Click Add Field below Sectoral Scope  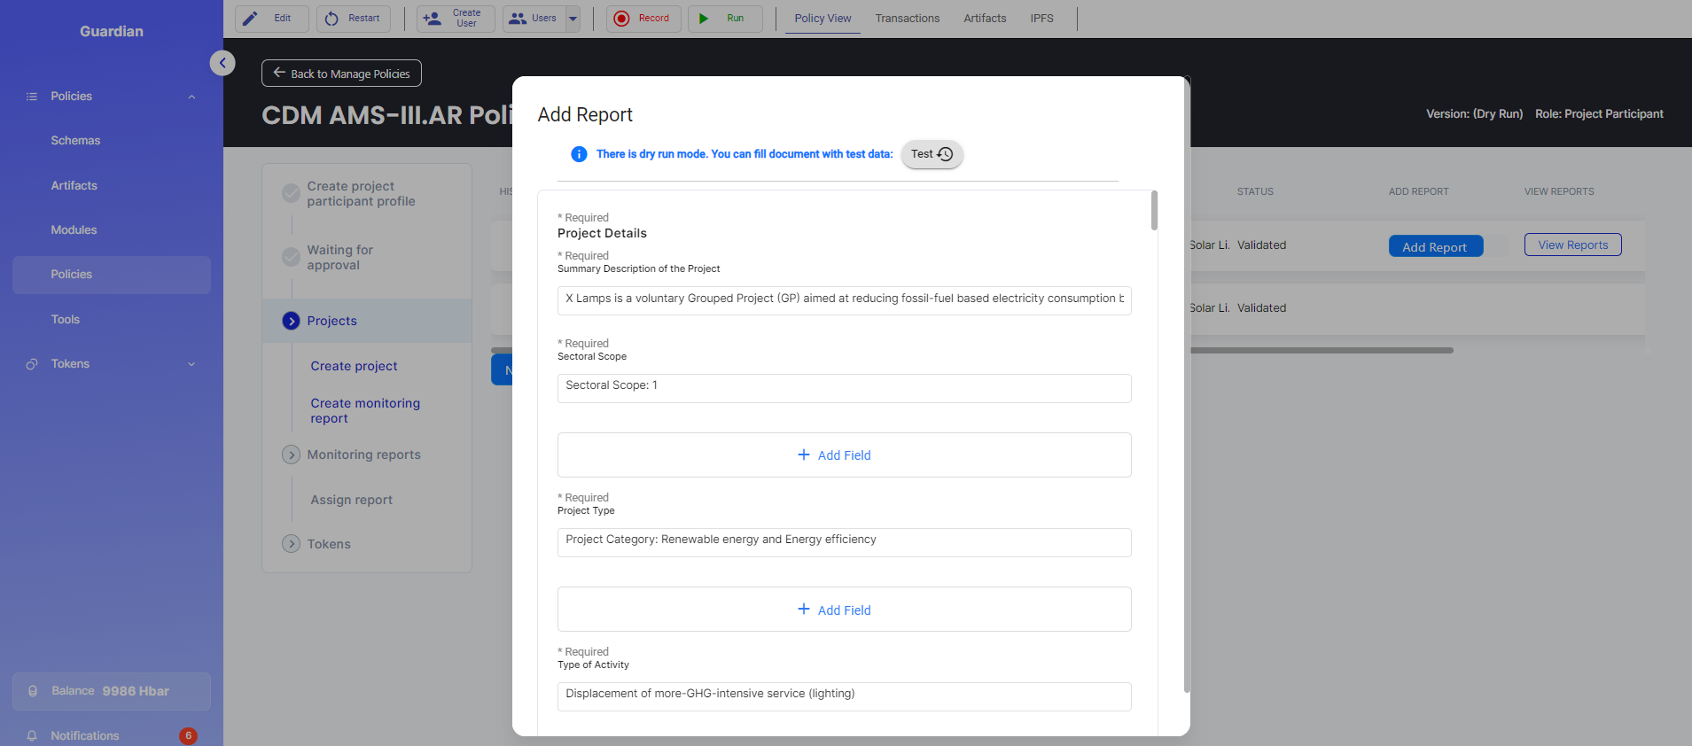click(844, 455)
